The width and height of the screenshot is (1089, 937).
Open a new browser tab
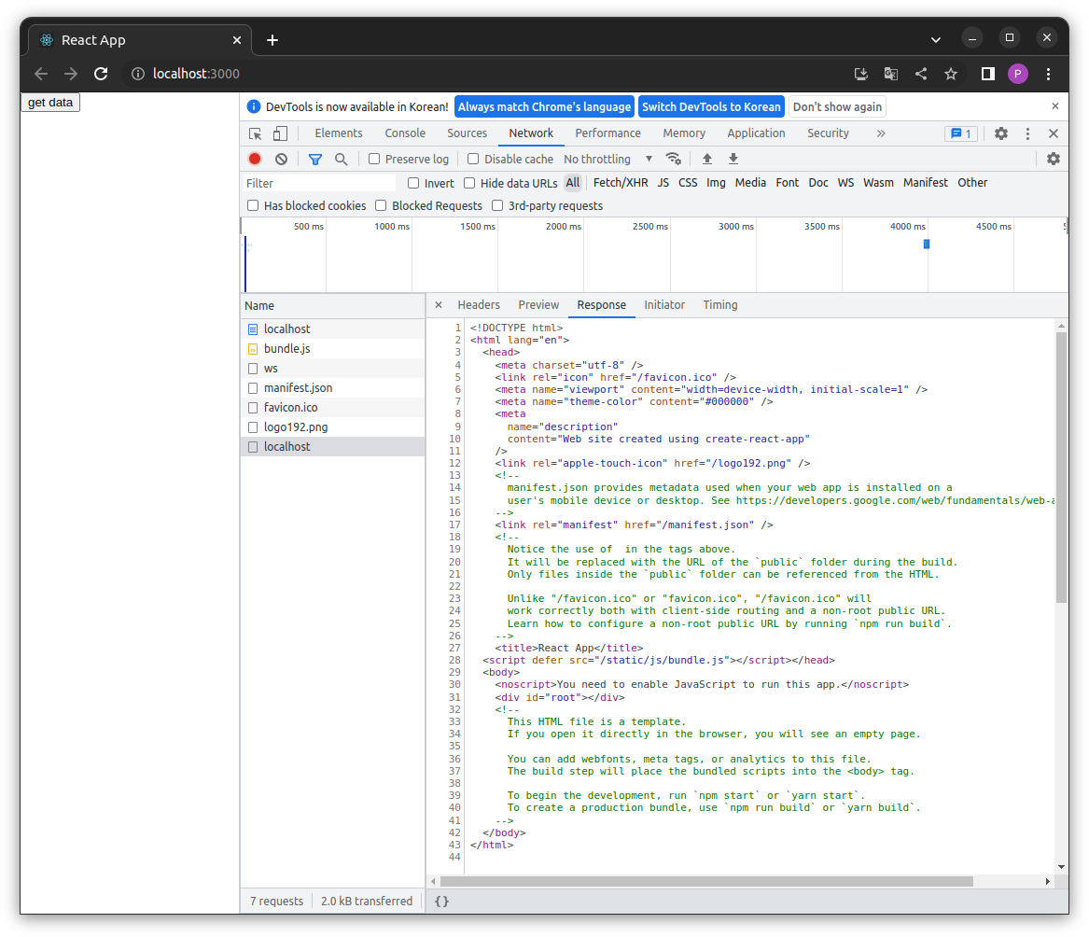click(x=272, y=40)
